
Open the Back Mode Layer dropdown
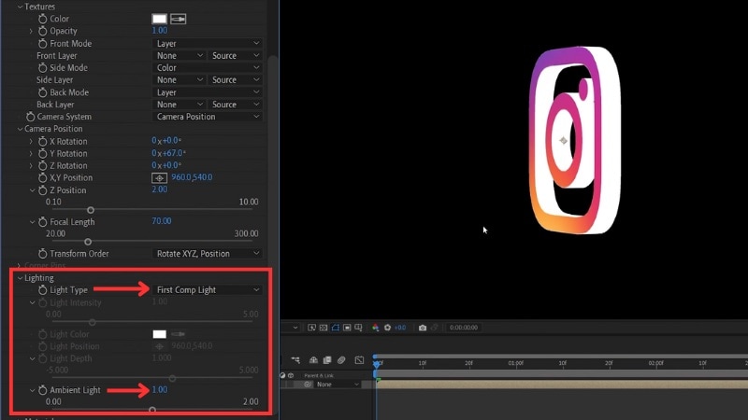click(208, 92)
